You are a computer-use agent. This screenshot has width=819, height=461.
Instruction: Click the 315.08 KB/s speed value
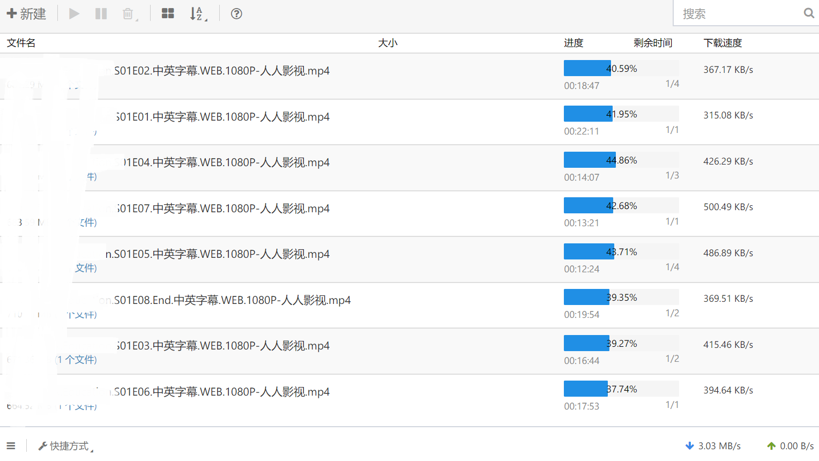tap(728, 115)
